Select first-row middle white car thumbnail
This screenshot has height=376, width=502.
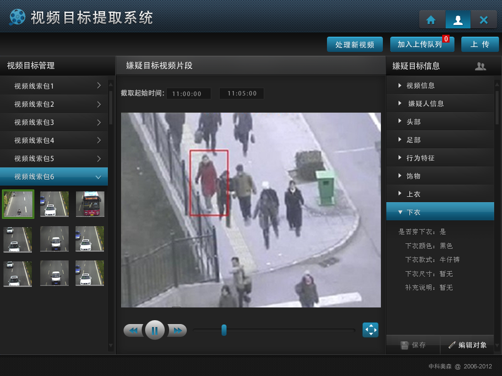(x=54, y=204)
